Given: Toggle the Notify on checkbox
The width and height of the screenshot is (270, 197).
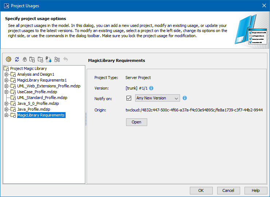Looking at the screenshot, I should pos(129,98).
